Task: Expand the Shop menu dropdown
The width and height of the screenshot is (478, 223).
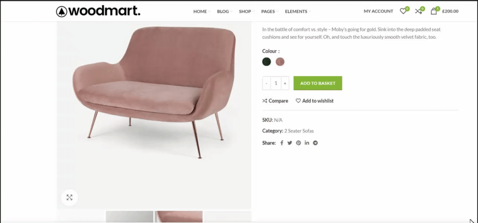Action: [x=247, y=11]
